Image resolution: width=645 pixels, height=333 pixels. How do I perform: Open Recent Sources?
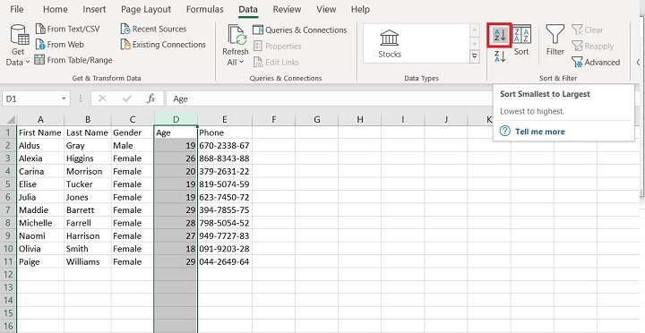pos(153,29)
